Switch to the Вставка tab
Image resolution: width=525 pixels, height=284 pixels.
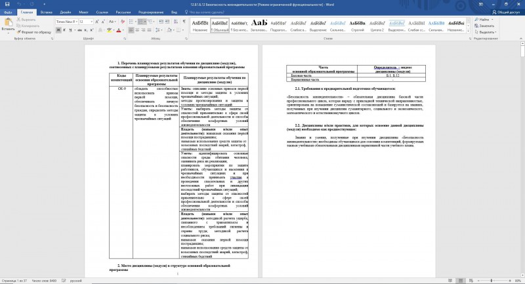point(46,12)
